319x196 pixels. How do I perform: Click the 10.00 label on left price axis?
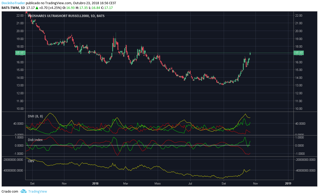pyautogui.click(x=20, y=109)
